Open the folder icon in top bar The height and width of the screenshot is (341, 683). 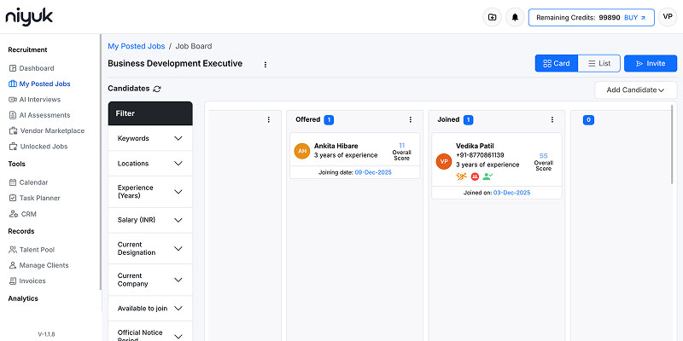[492, 17]
